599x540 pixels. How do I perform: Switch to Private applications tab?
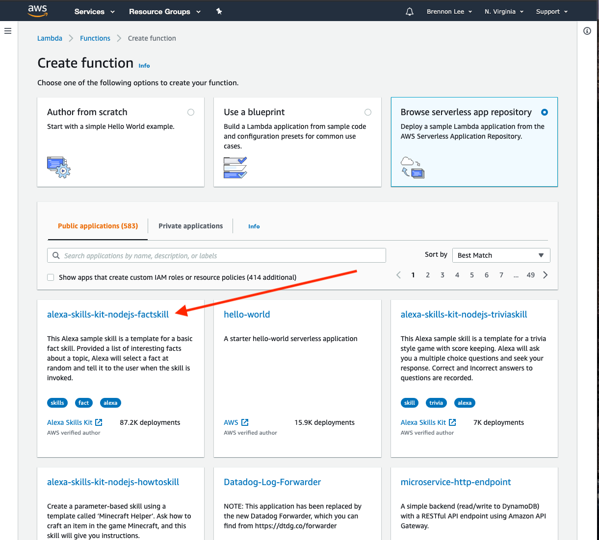190,226
